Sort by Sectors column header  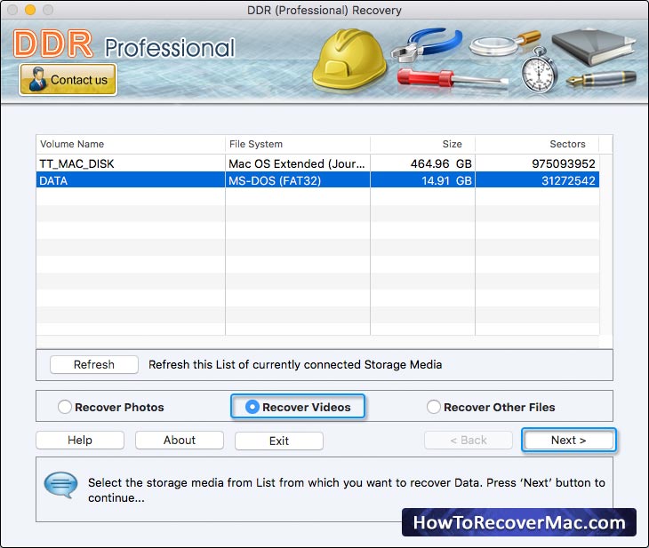click(x=537, y=144)
